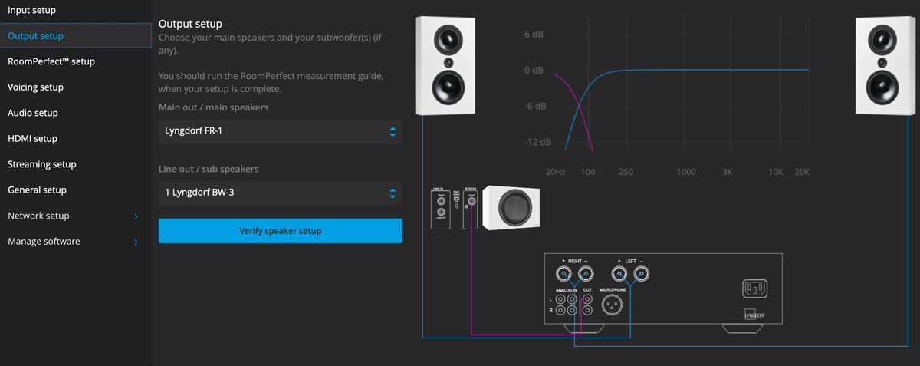
Task: Open RoomPerfect™ setup page
Action: coord(51,61)
